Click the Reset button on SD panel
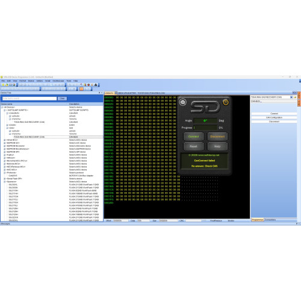The height and width of the screenshot is (301, 301). pyautogui.click(x=194, y=146)
